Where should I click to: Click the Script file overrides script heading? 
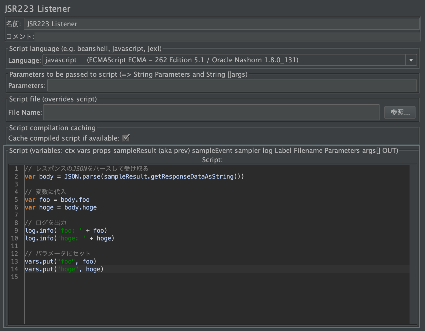[x=53, y=99]
